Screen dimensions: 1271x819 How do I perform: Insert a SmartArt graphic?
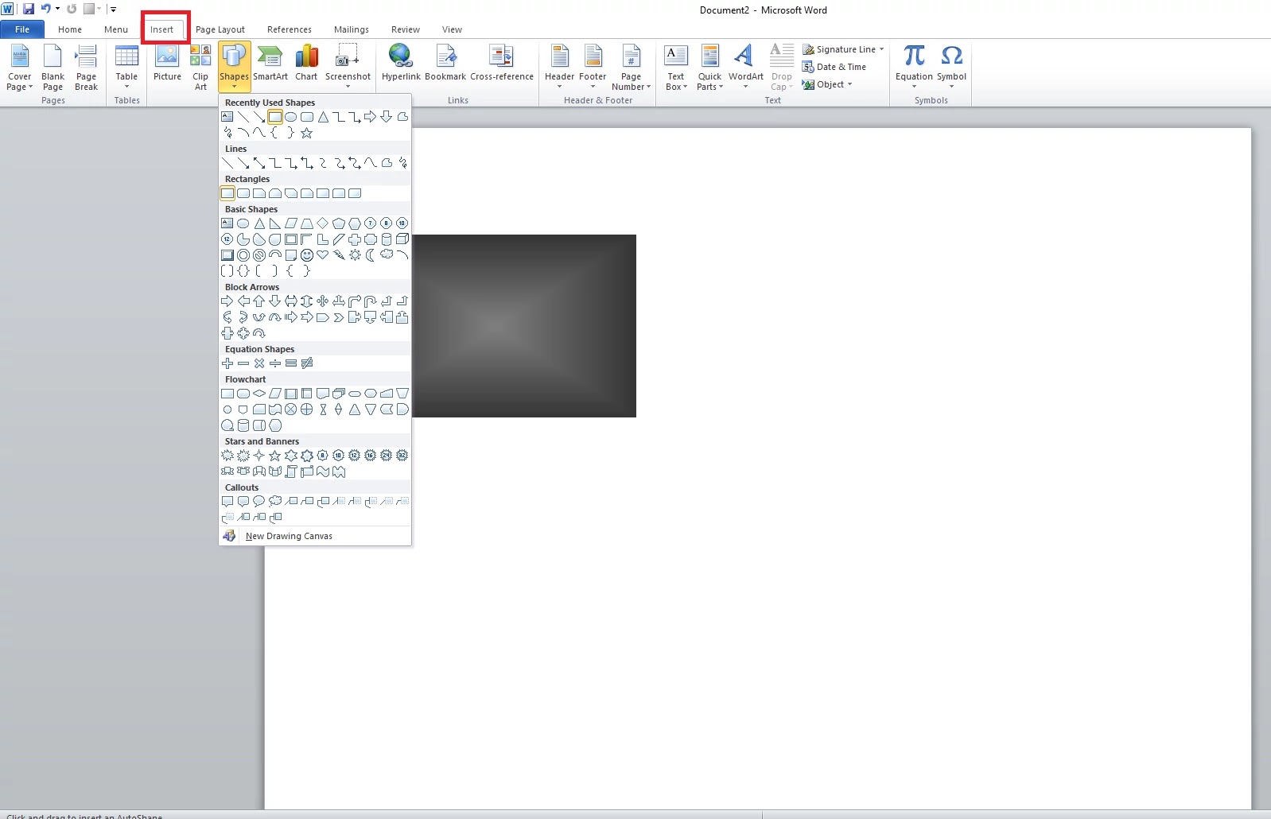coord(270,64)
